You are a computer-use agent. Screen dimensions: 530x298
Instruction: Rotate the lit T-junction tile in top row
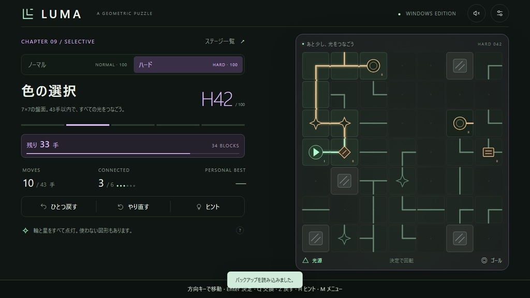(344, 66)
